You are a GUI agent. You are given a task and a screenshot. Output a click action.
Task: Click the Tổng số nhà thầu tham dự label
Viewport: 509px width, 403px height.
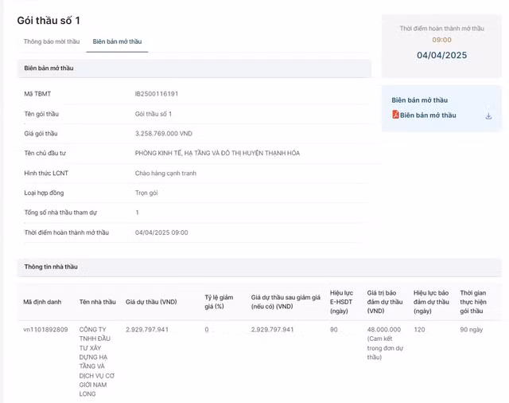(60, 213)
